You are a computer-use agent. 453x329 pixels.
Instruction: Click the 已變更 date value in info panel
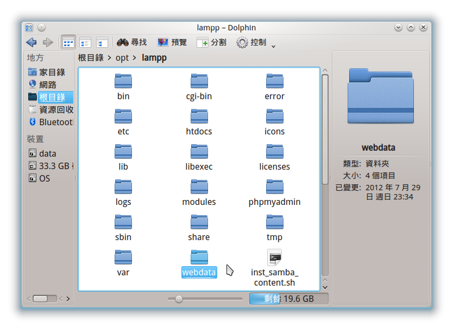[x=393, y=192]
